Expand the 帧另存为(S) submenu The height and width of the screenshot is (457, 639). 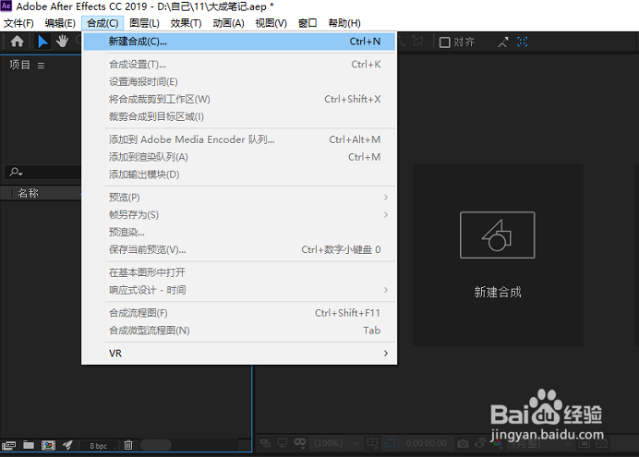239,215
